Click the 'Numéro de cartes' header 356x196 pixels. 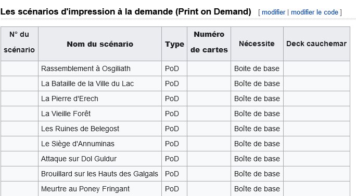(x=209, y=44)
